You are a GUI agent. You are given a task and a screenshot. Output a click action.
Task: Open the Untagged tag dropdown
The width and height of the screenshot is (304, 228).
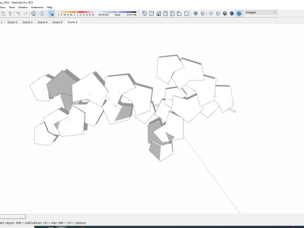tap(260, 13)
